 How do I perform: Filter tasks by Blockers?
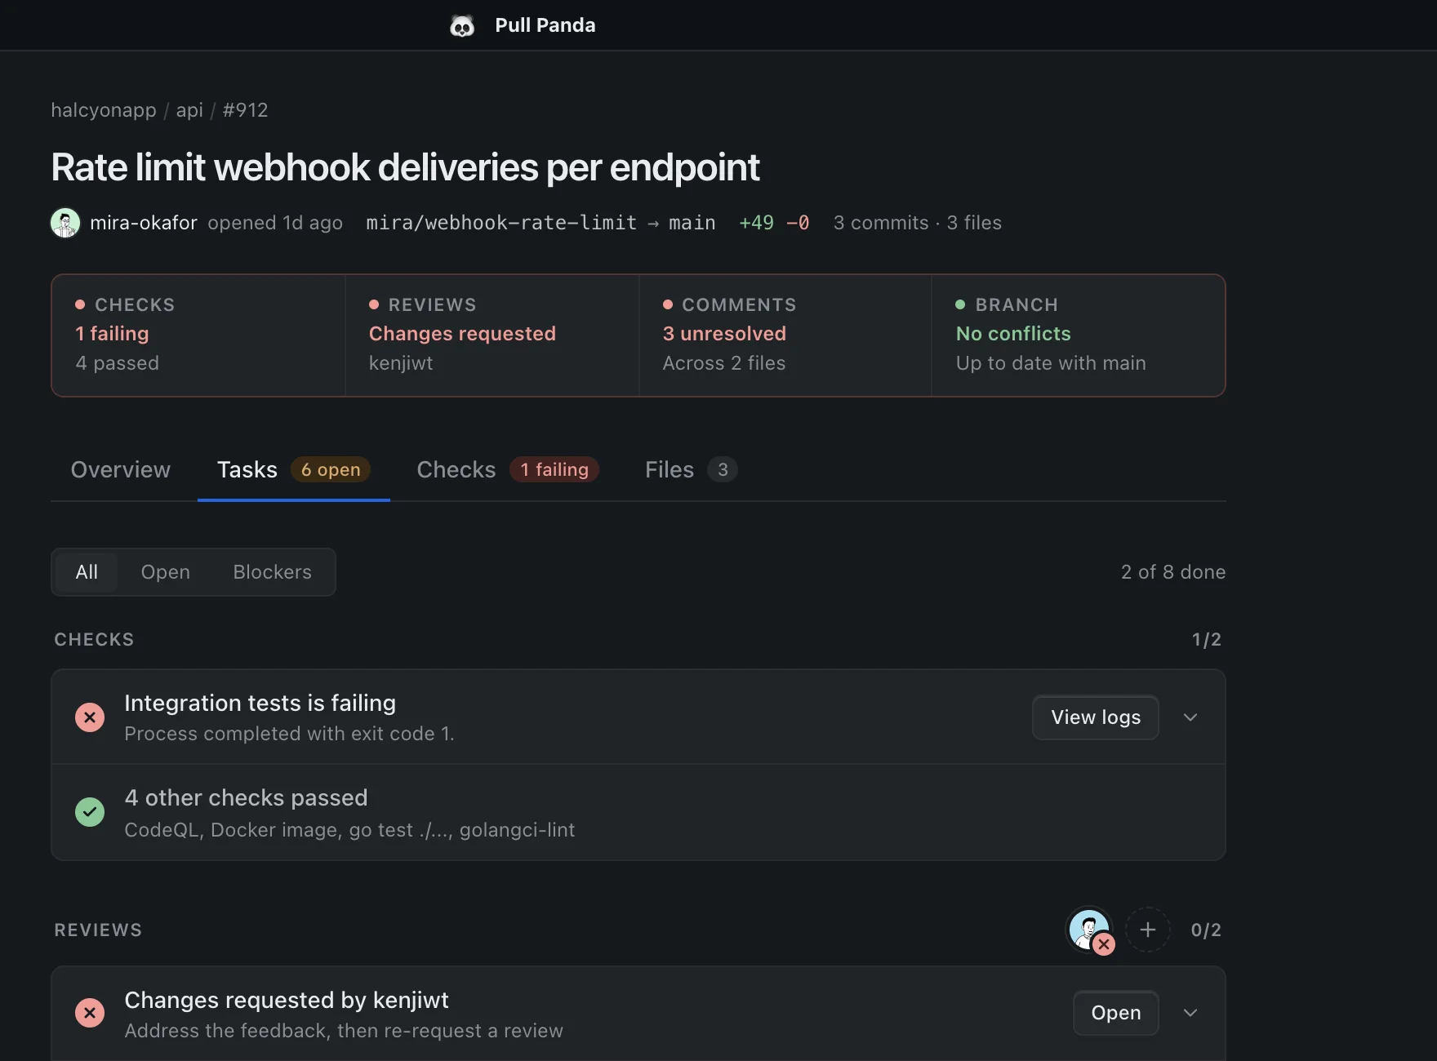[x=273, y=572]
